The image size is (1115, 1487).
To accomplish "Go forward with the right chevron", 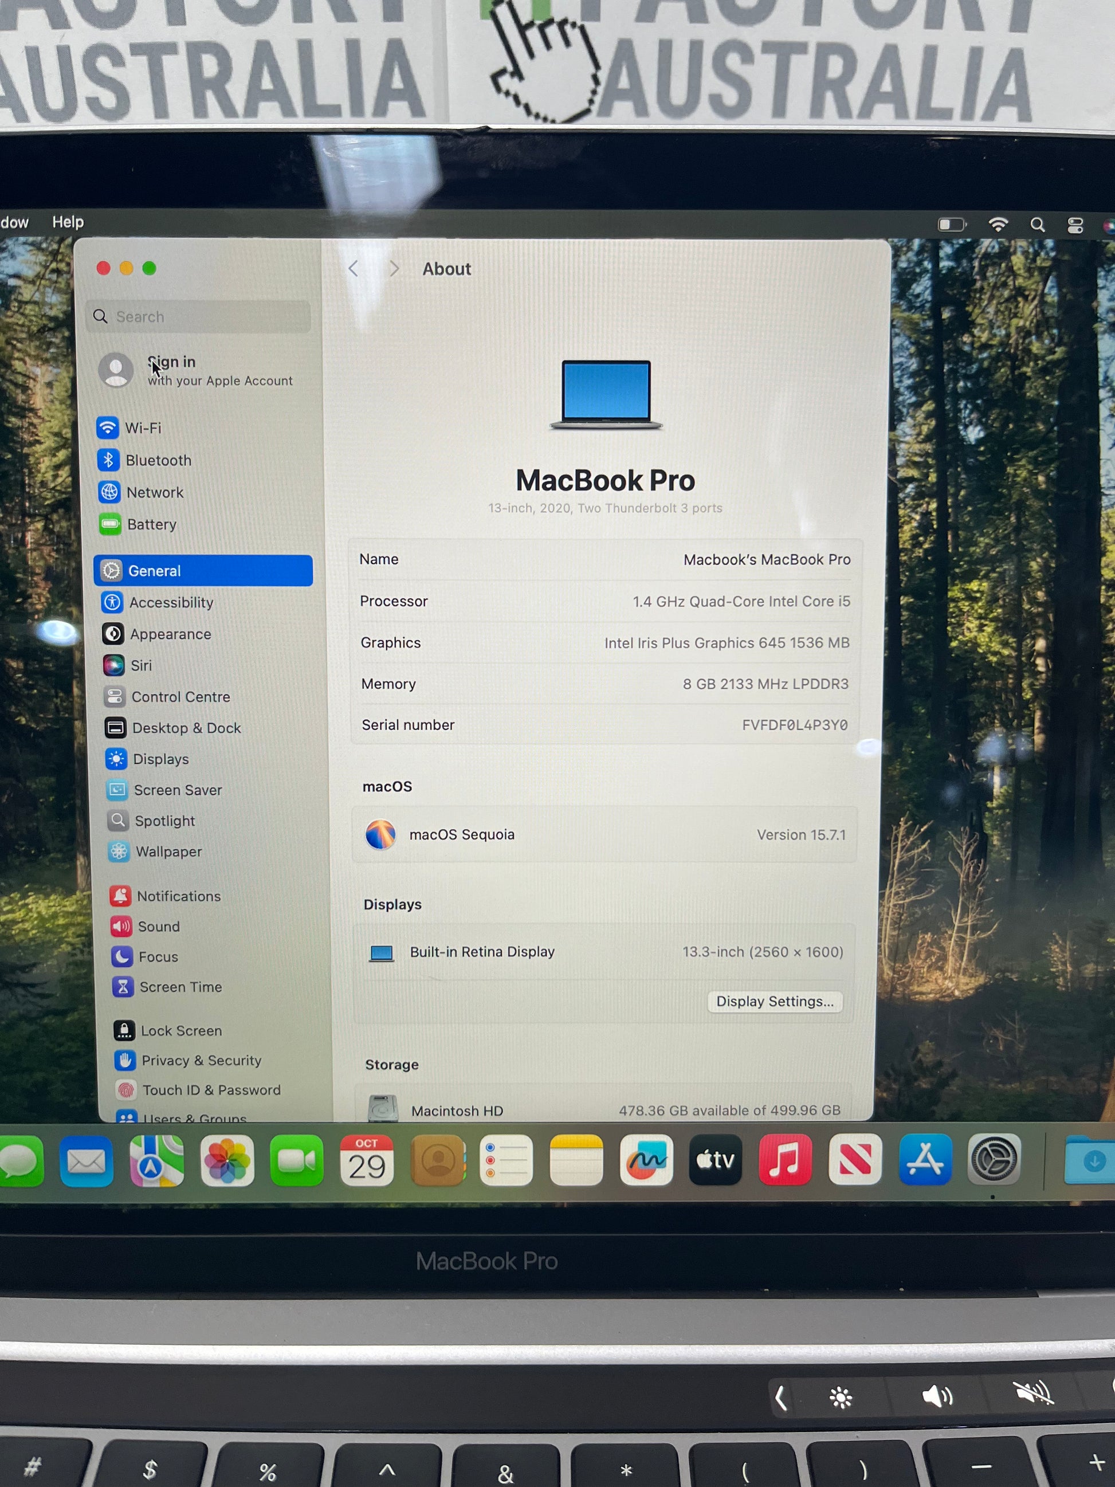I will [394, 269].
